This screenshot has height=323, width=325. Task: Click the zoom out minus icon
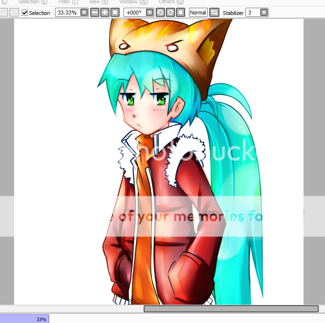point(95,13)
